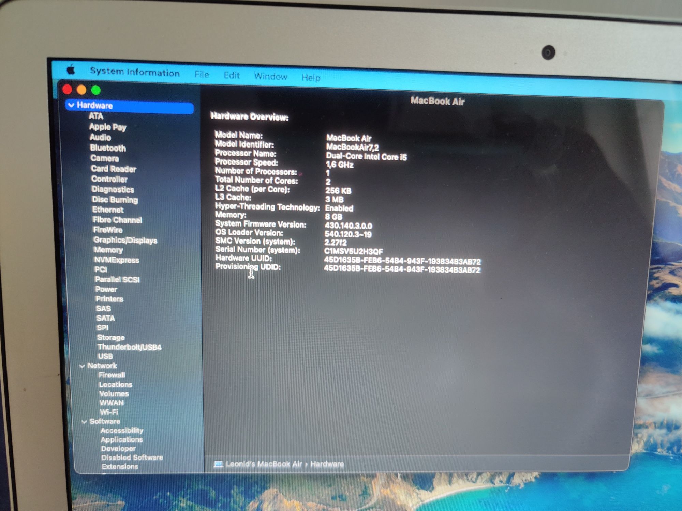Select Card Reader in the sidebar

114,169
